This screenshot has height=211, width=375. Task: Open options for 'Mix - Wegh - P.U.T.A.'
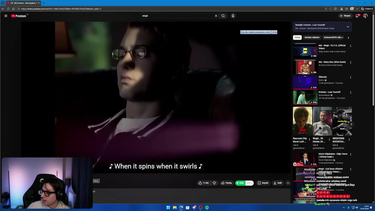[x=350, y=46]
